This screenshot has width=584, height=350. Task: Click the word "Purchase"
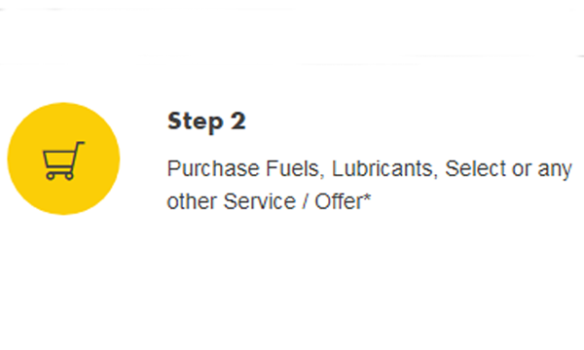pyautogui.click(x=213, y=169)
